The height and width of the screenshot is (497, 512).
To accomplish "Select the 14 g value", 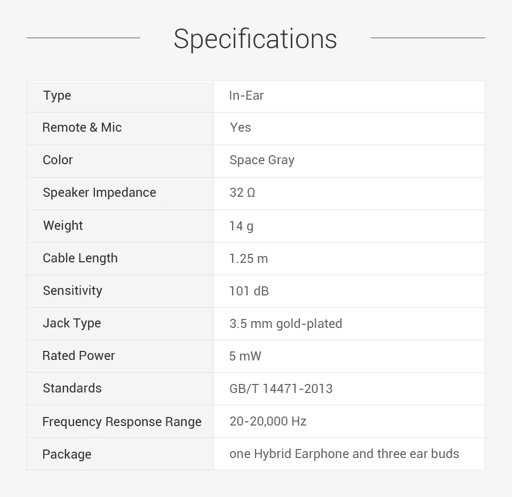I will [x=241, y=226].
